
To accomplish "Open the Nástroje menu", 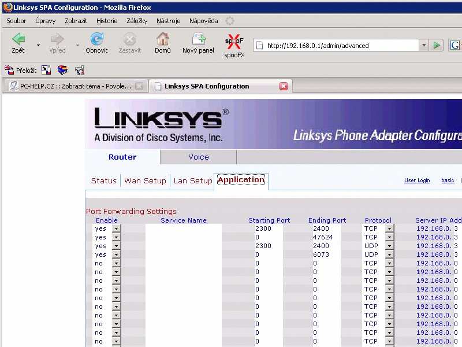I will tap(168, 21).
